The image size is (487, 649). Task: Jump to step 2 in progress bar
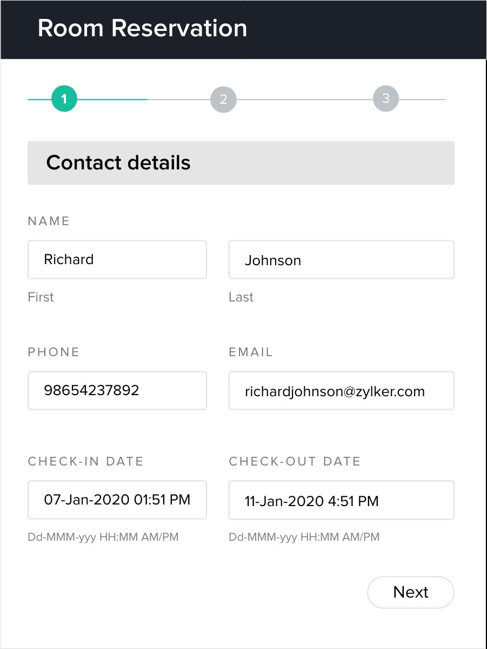click(x=223, y=100)
